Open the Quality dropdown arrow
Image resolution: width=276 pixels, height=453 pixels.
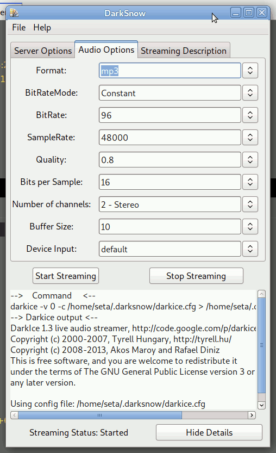point(250,159)
